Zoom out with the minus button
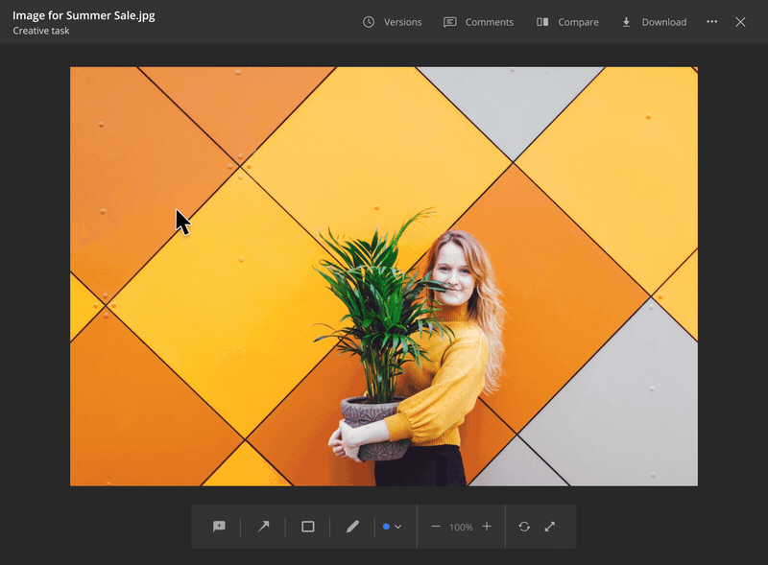 [436, 527]
